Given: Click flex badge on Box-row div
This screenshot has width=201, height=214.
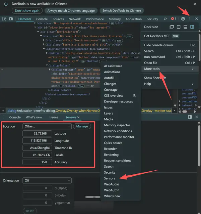Looking at the screenshot, I should pos(129,36).
